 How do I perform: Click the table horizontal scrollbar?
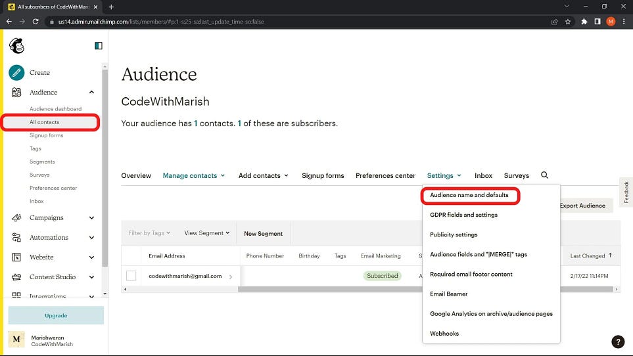click(x=425, y=289)
